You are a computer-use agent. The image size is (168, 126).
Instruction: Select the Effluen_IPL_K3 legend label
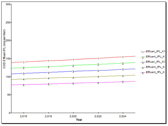click(x=156, y=62)
